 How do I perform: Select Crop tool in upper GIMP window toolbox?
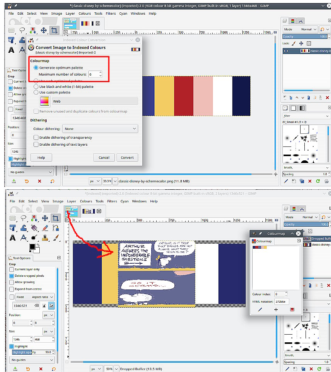(54, 30)
